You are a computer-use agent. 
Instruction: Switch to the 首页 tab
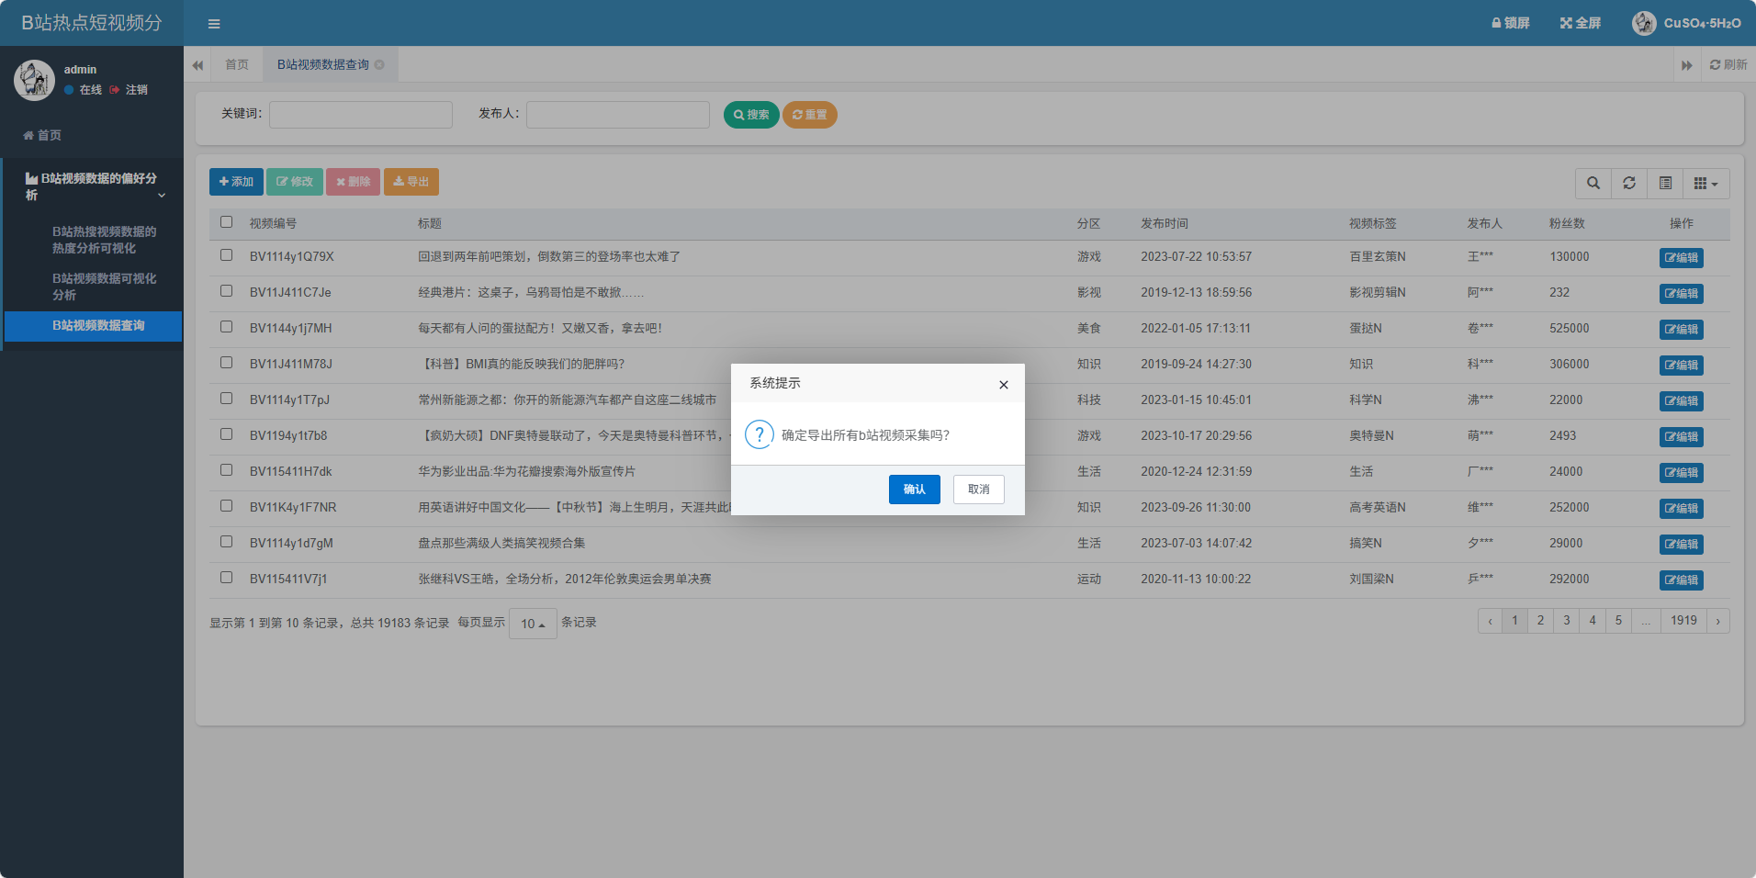pos(237,64)
